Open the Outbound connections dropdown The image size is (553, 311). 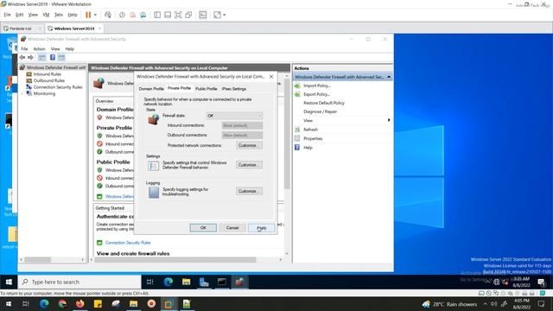pos(242,135)
